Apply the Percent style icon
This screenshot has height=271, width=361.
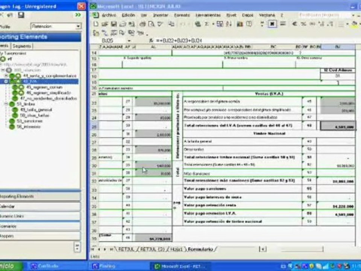point(304,24)
